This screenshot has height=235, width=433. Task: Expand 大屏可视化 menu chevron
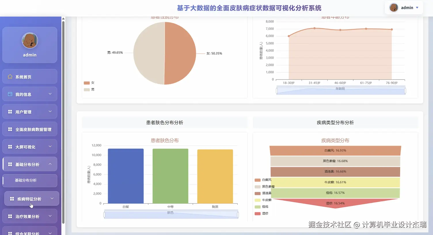[50, 146]
